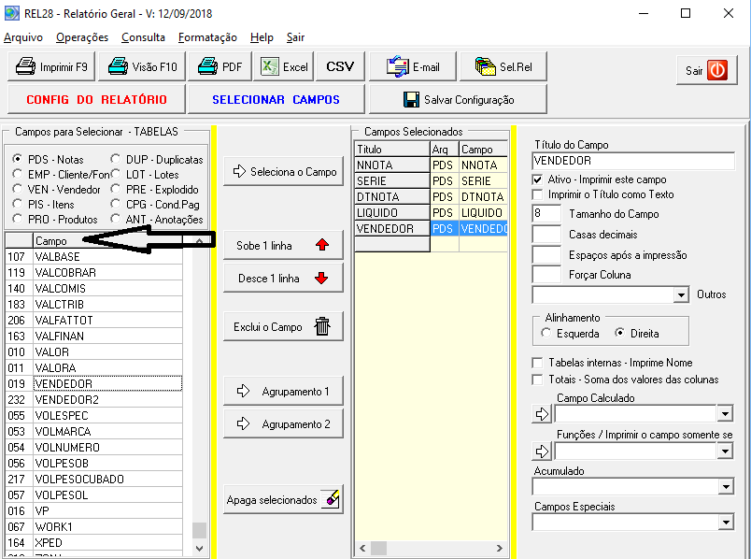
Task: Click the CSV export button
Action: (340, 66)
